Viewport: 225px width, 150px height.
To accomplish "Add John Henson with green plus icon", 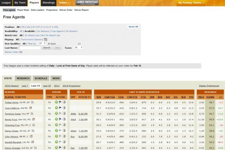I will 56,136.
